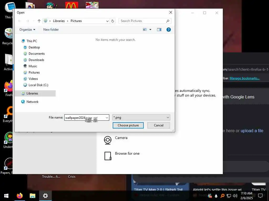Select Videos in navigation pane

pos(33,79)
